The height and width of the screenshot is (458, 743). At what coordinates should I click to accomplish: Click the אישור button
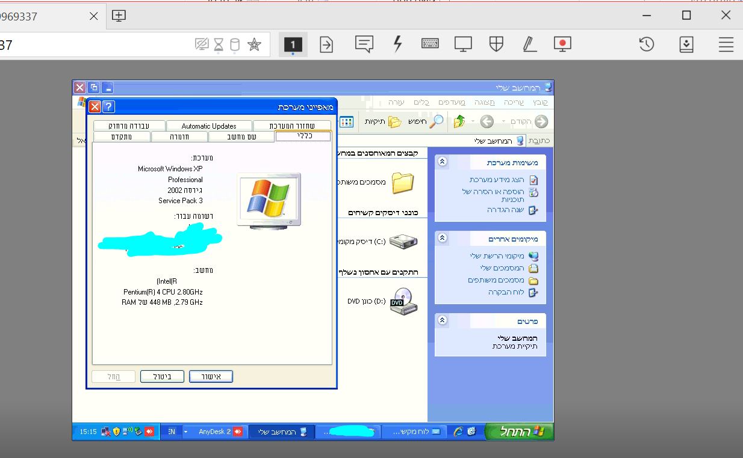(x=211, y=376)
